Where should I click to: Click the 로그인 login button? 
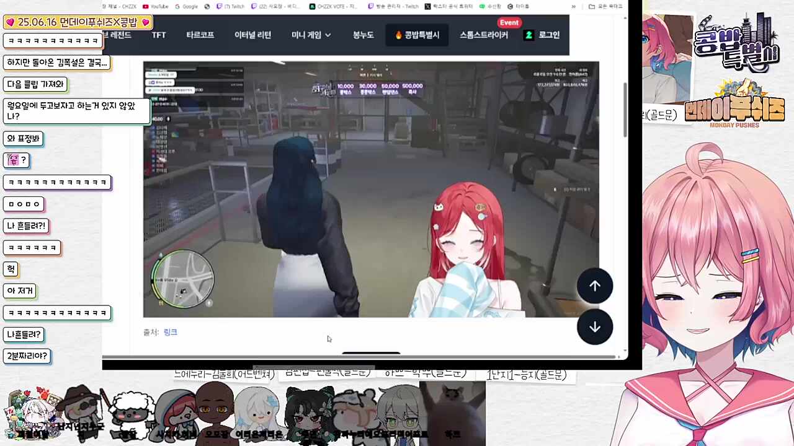(x=542, y=35)
